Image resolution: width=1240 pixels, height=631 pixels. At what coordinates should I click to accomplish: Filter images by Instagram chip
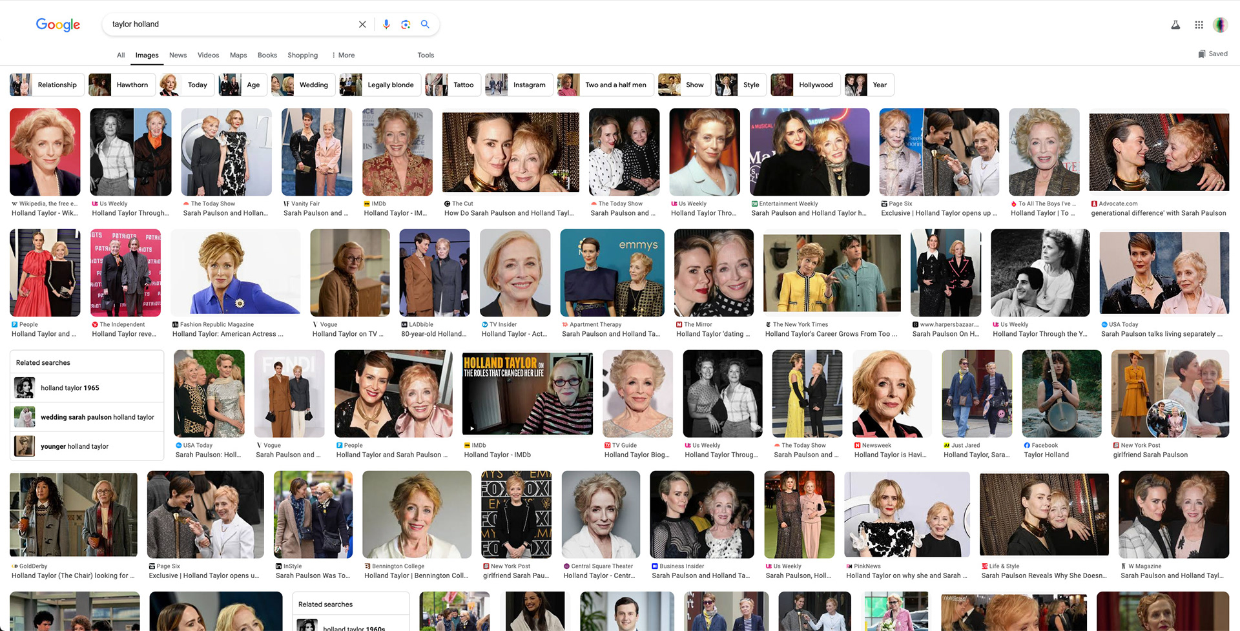click(519, 85)
